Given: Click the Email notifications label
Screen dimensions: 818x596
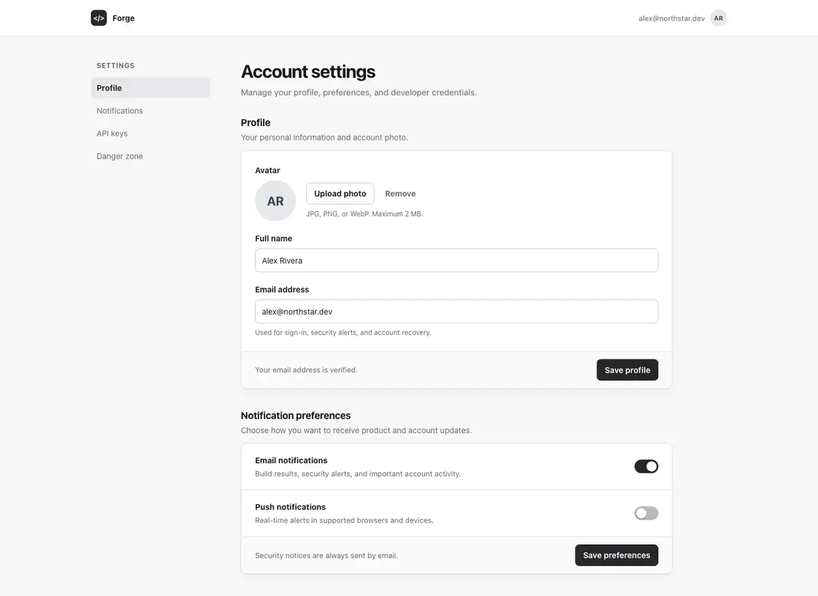Looking at the screenshot, I should click(291, 460).
